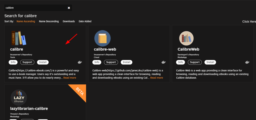Expand Read more on calibre description
This screenshot has height=120, width=256.
click(x=70, y=78)
